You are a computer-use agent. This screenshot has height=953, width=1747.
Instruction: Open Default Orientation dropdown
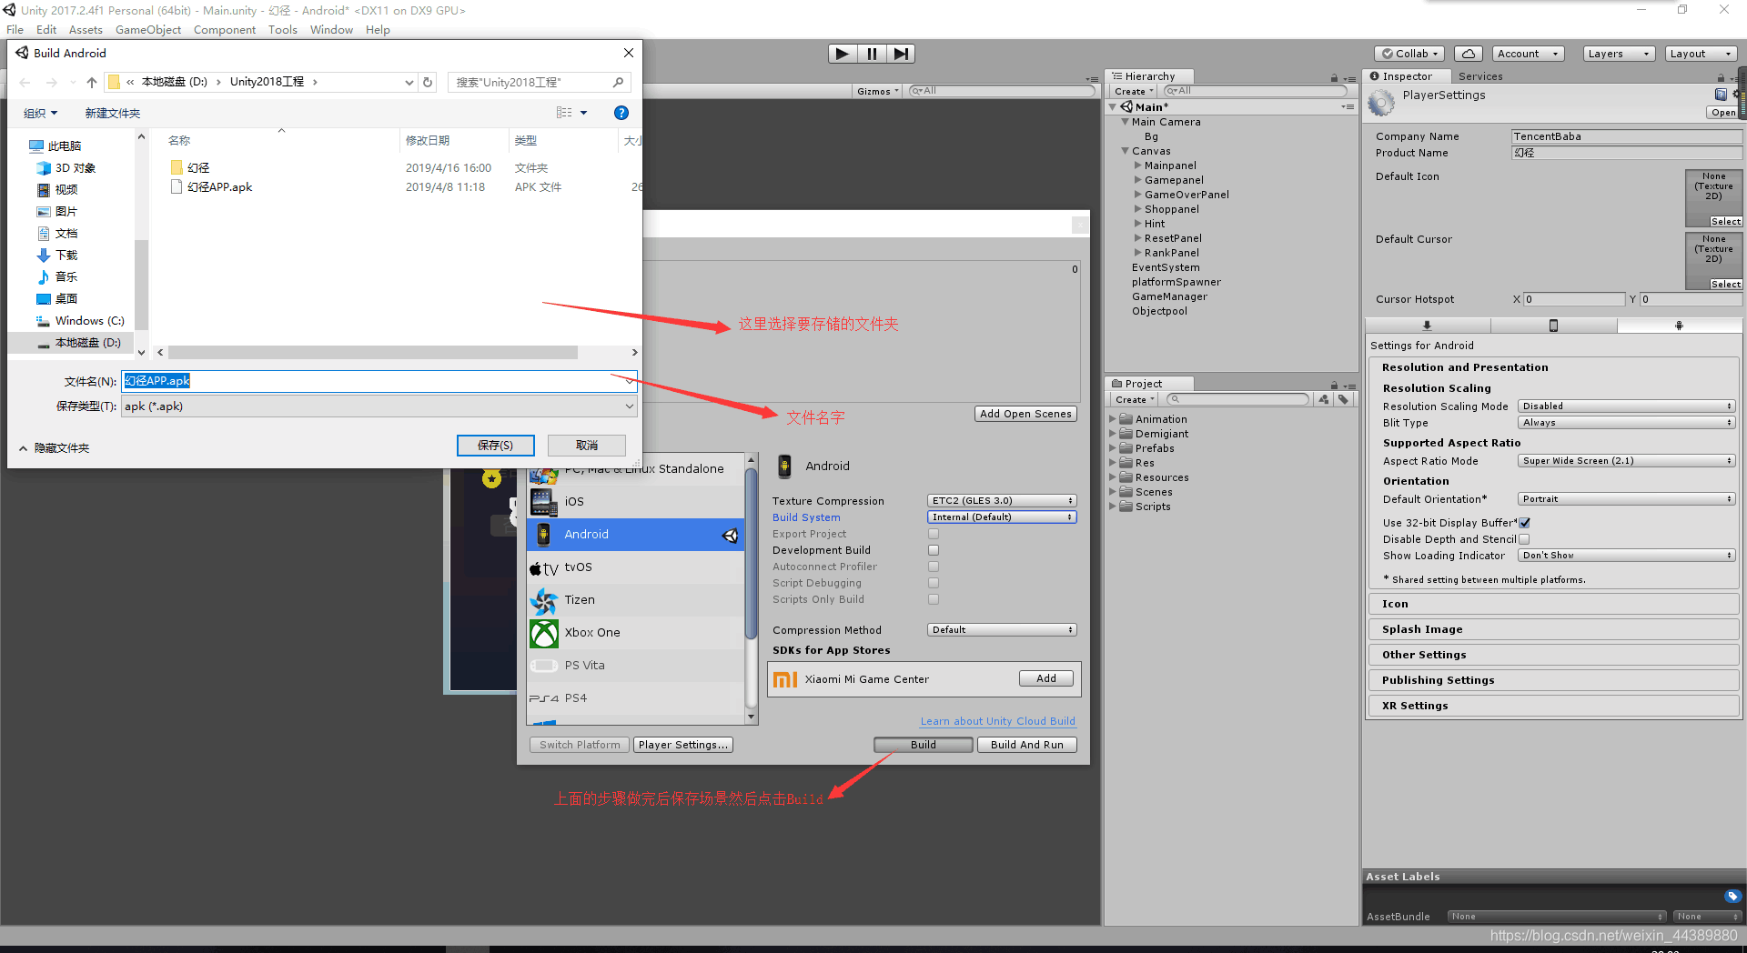coord(1627,499)
